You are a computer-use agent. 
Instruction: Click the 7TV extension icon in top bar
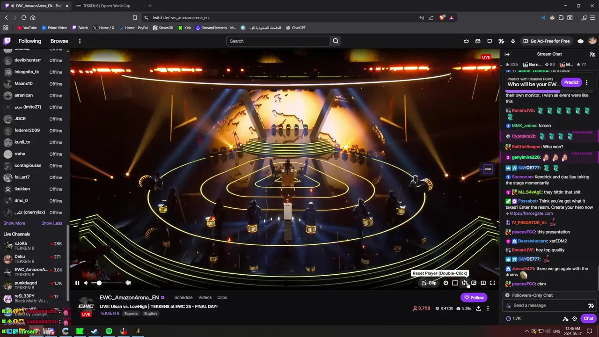tap(501, 41)
